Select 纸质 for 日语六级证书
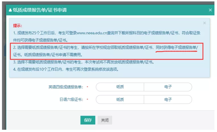Screen dimensions: 217x132 120,99
